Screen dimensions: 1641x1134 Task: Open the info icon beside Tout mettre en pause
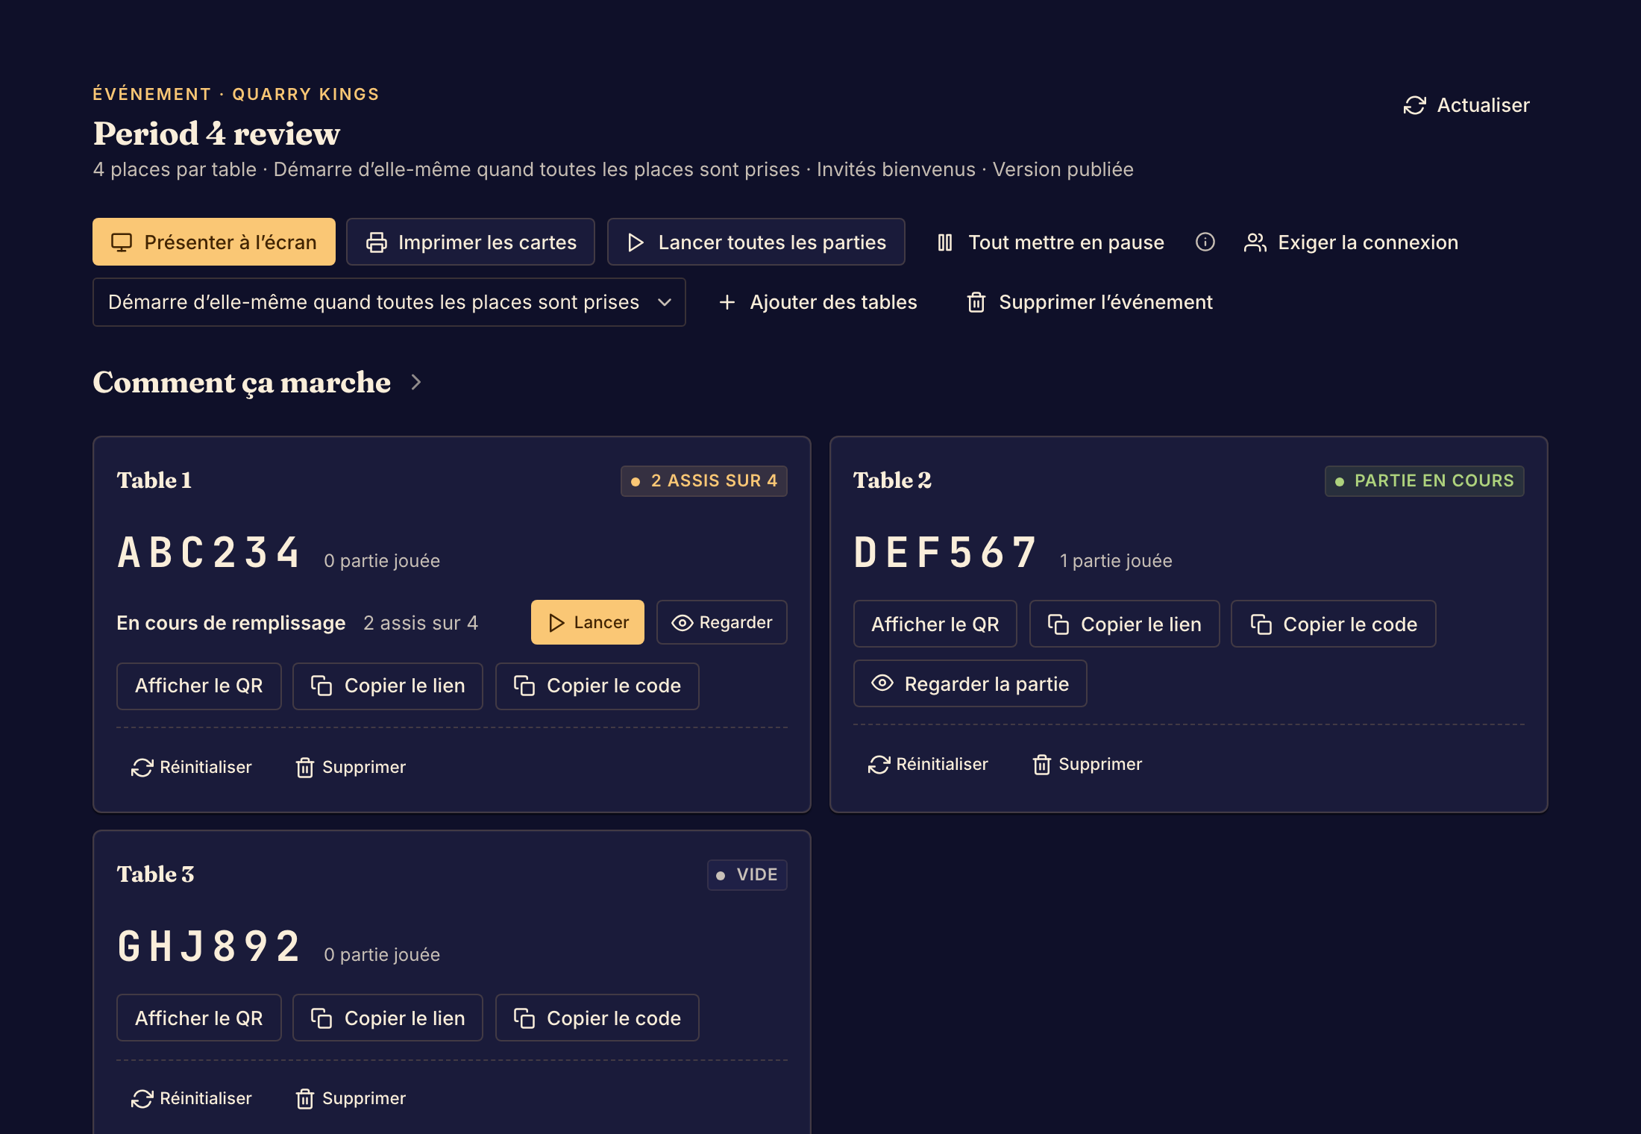pyautogui.click(x=1205, y=242)
